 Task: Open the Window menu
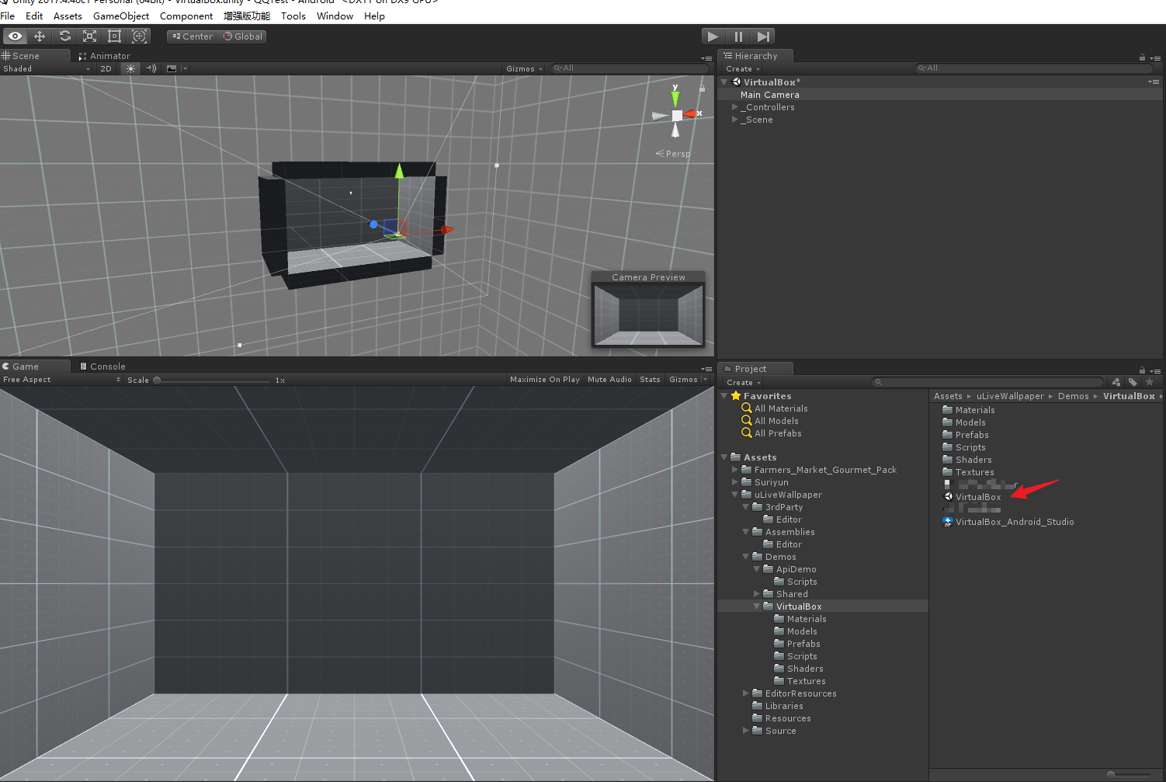click(335, 16)
